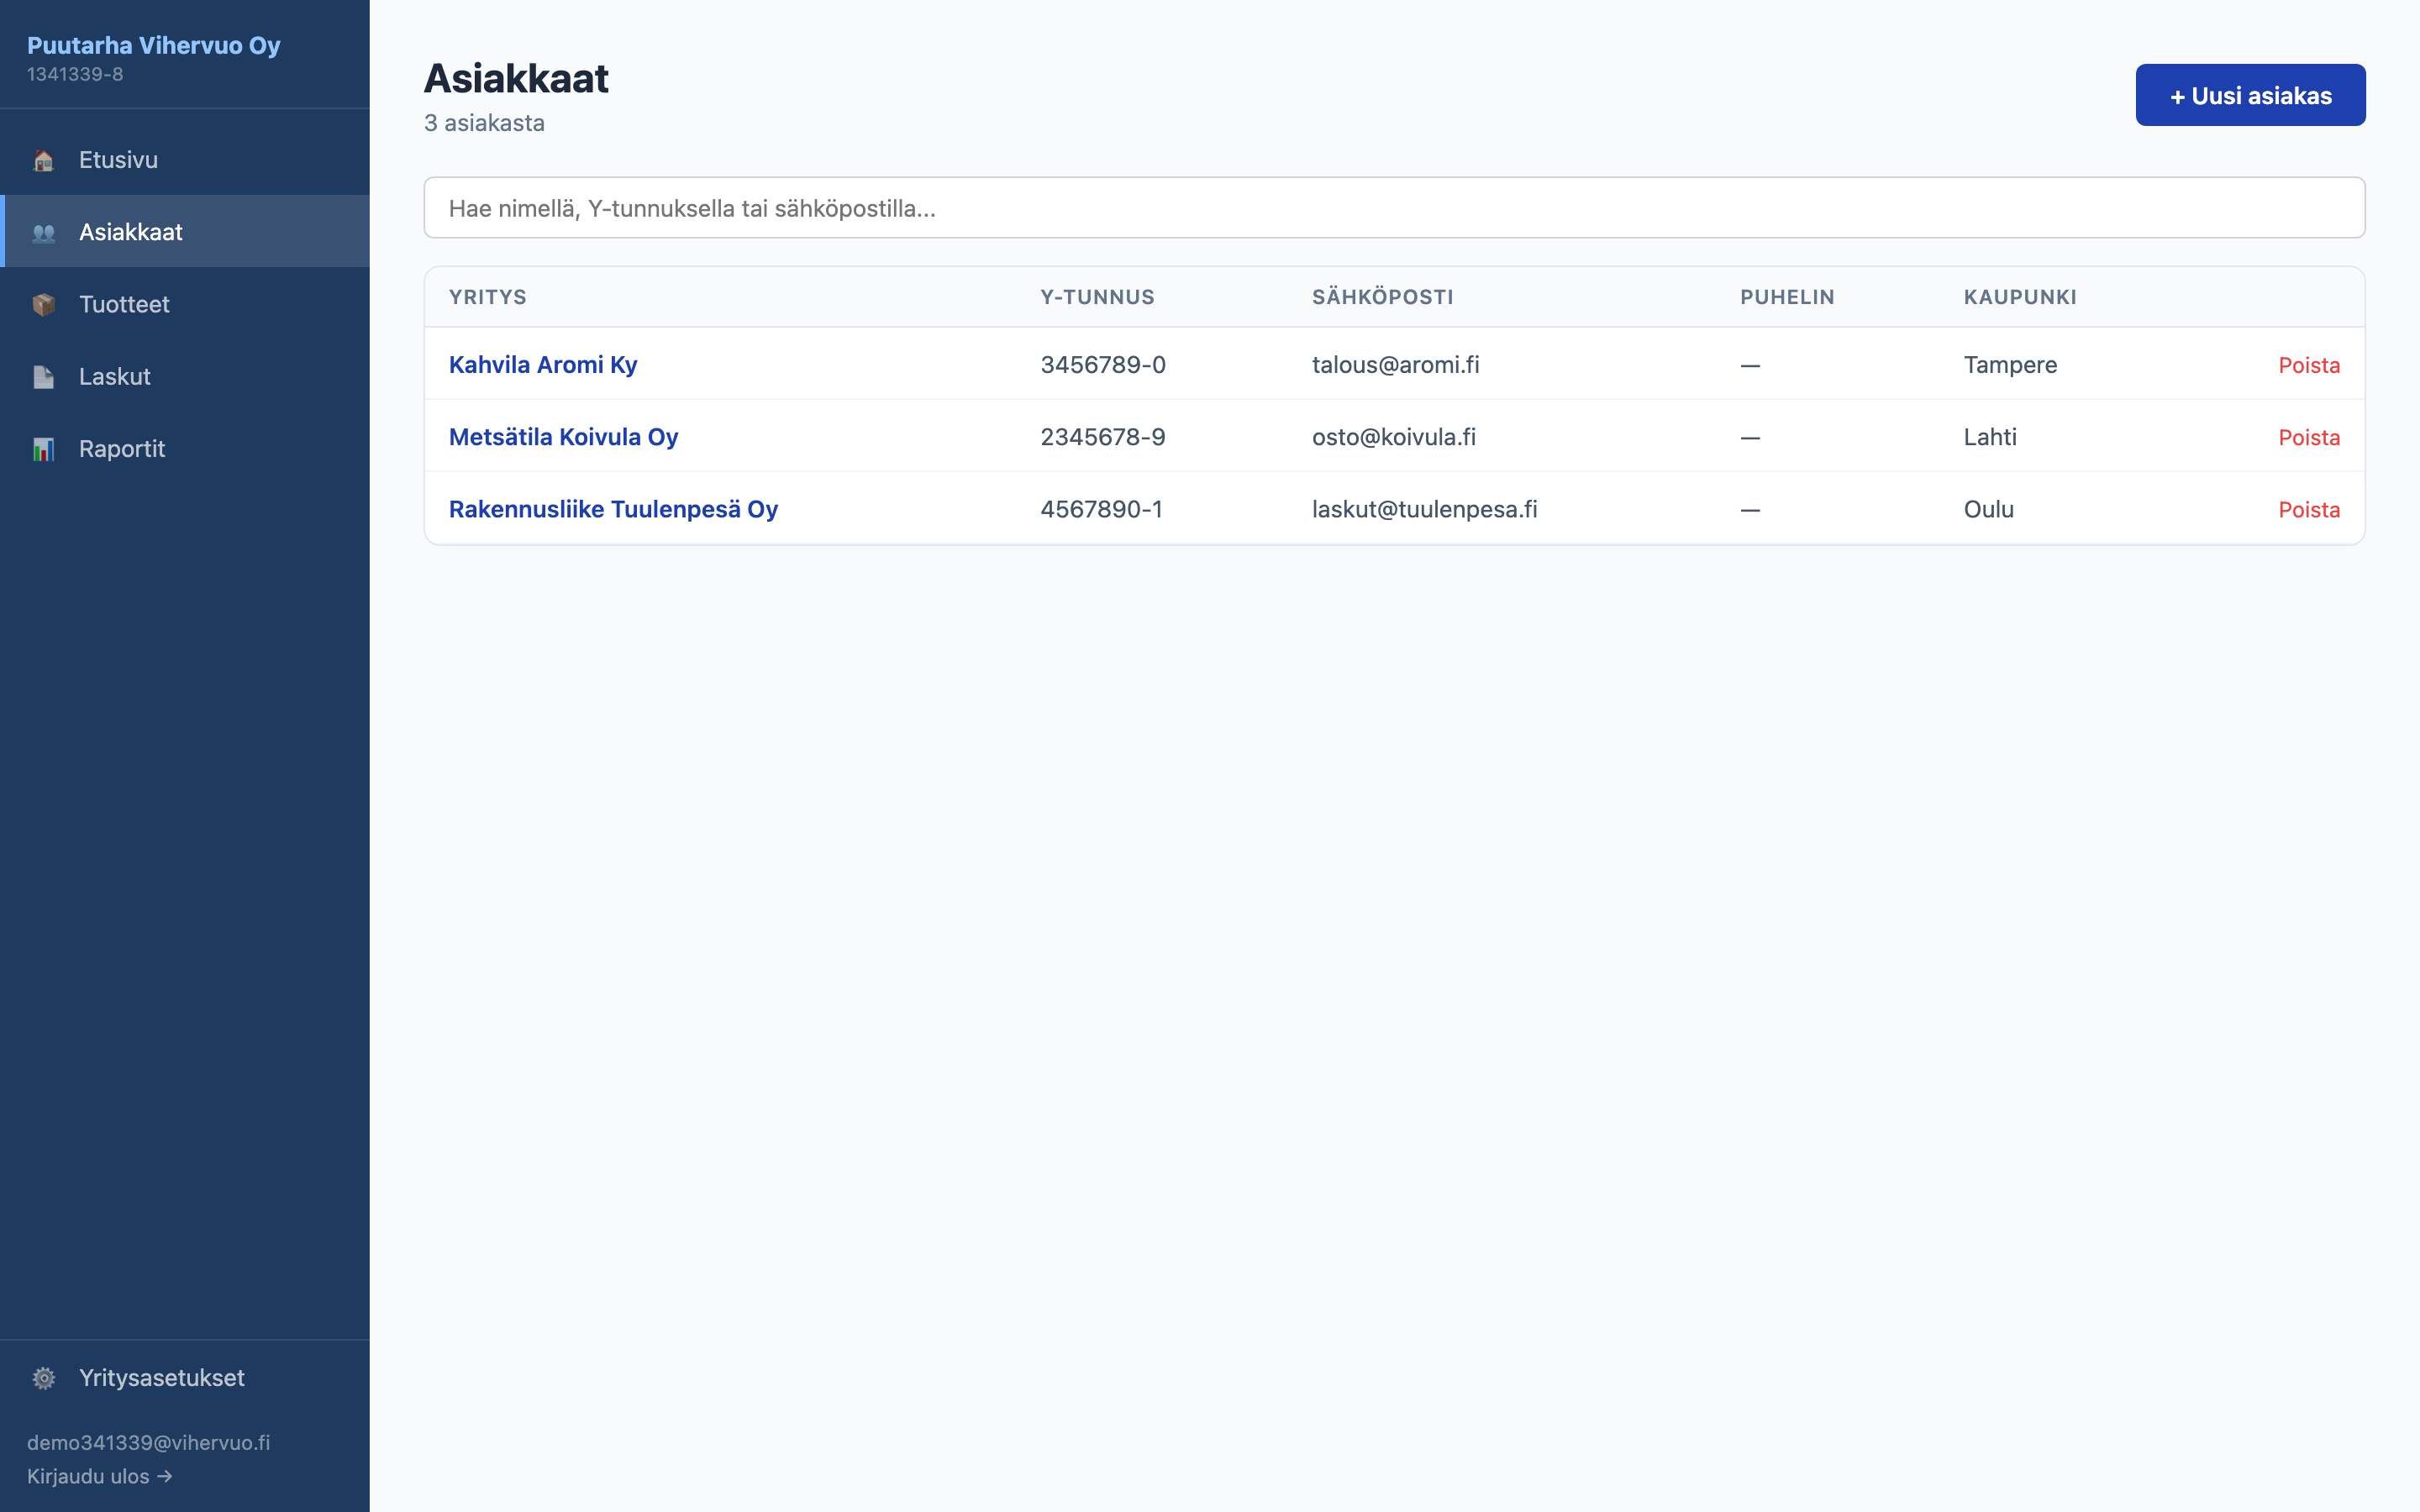Click Kirjaudu ulos to log out

click(99, 1476)
